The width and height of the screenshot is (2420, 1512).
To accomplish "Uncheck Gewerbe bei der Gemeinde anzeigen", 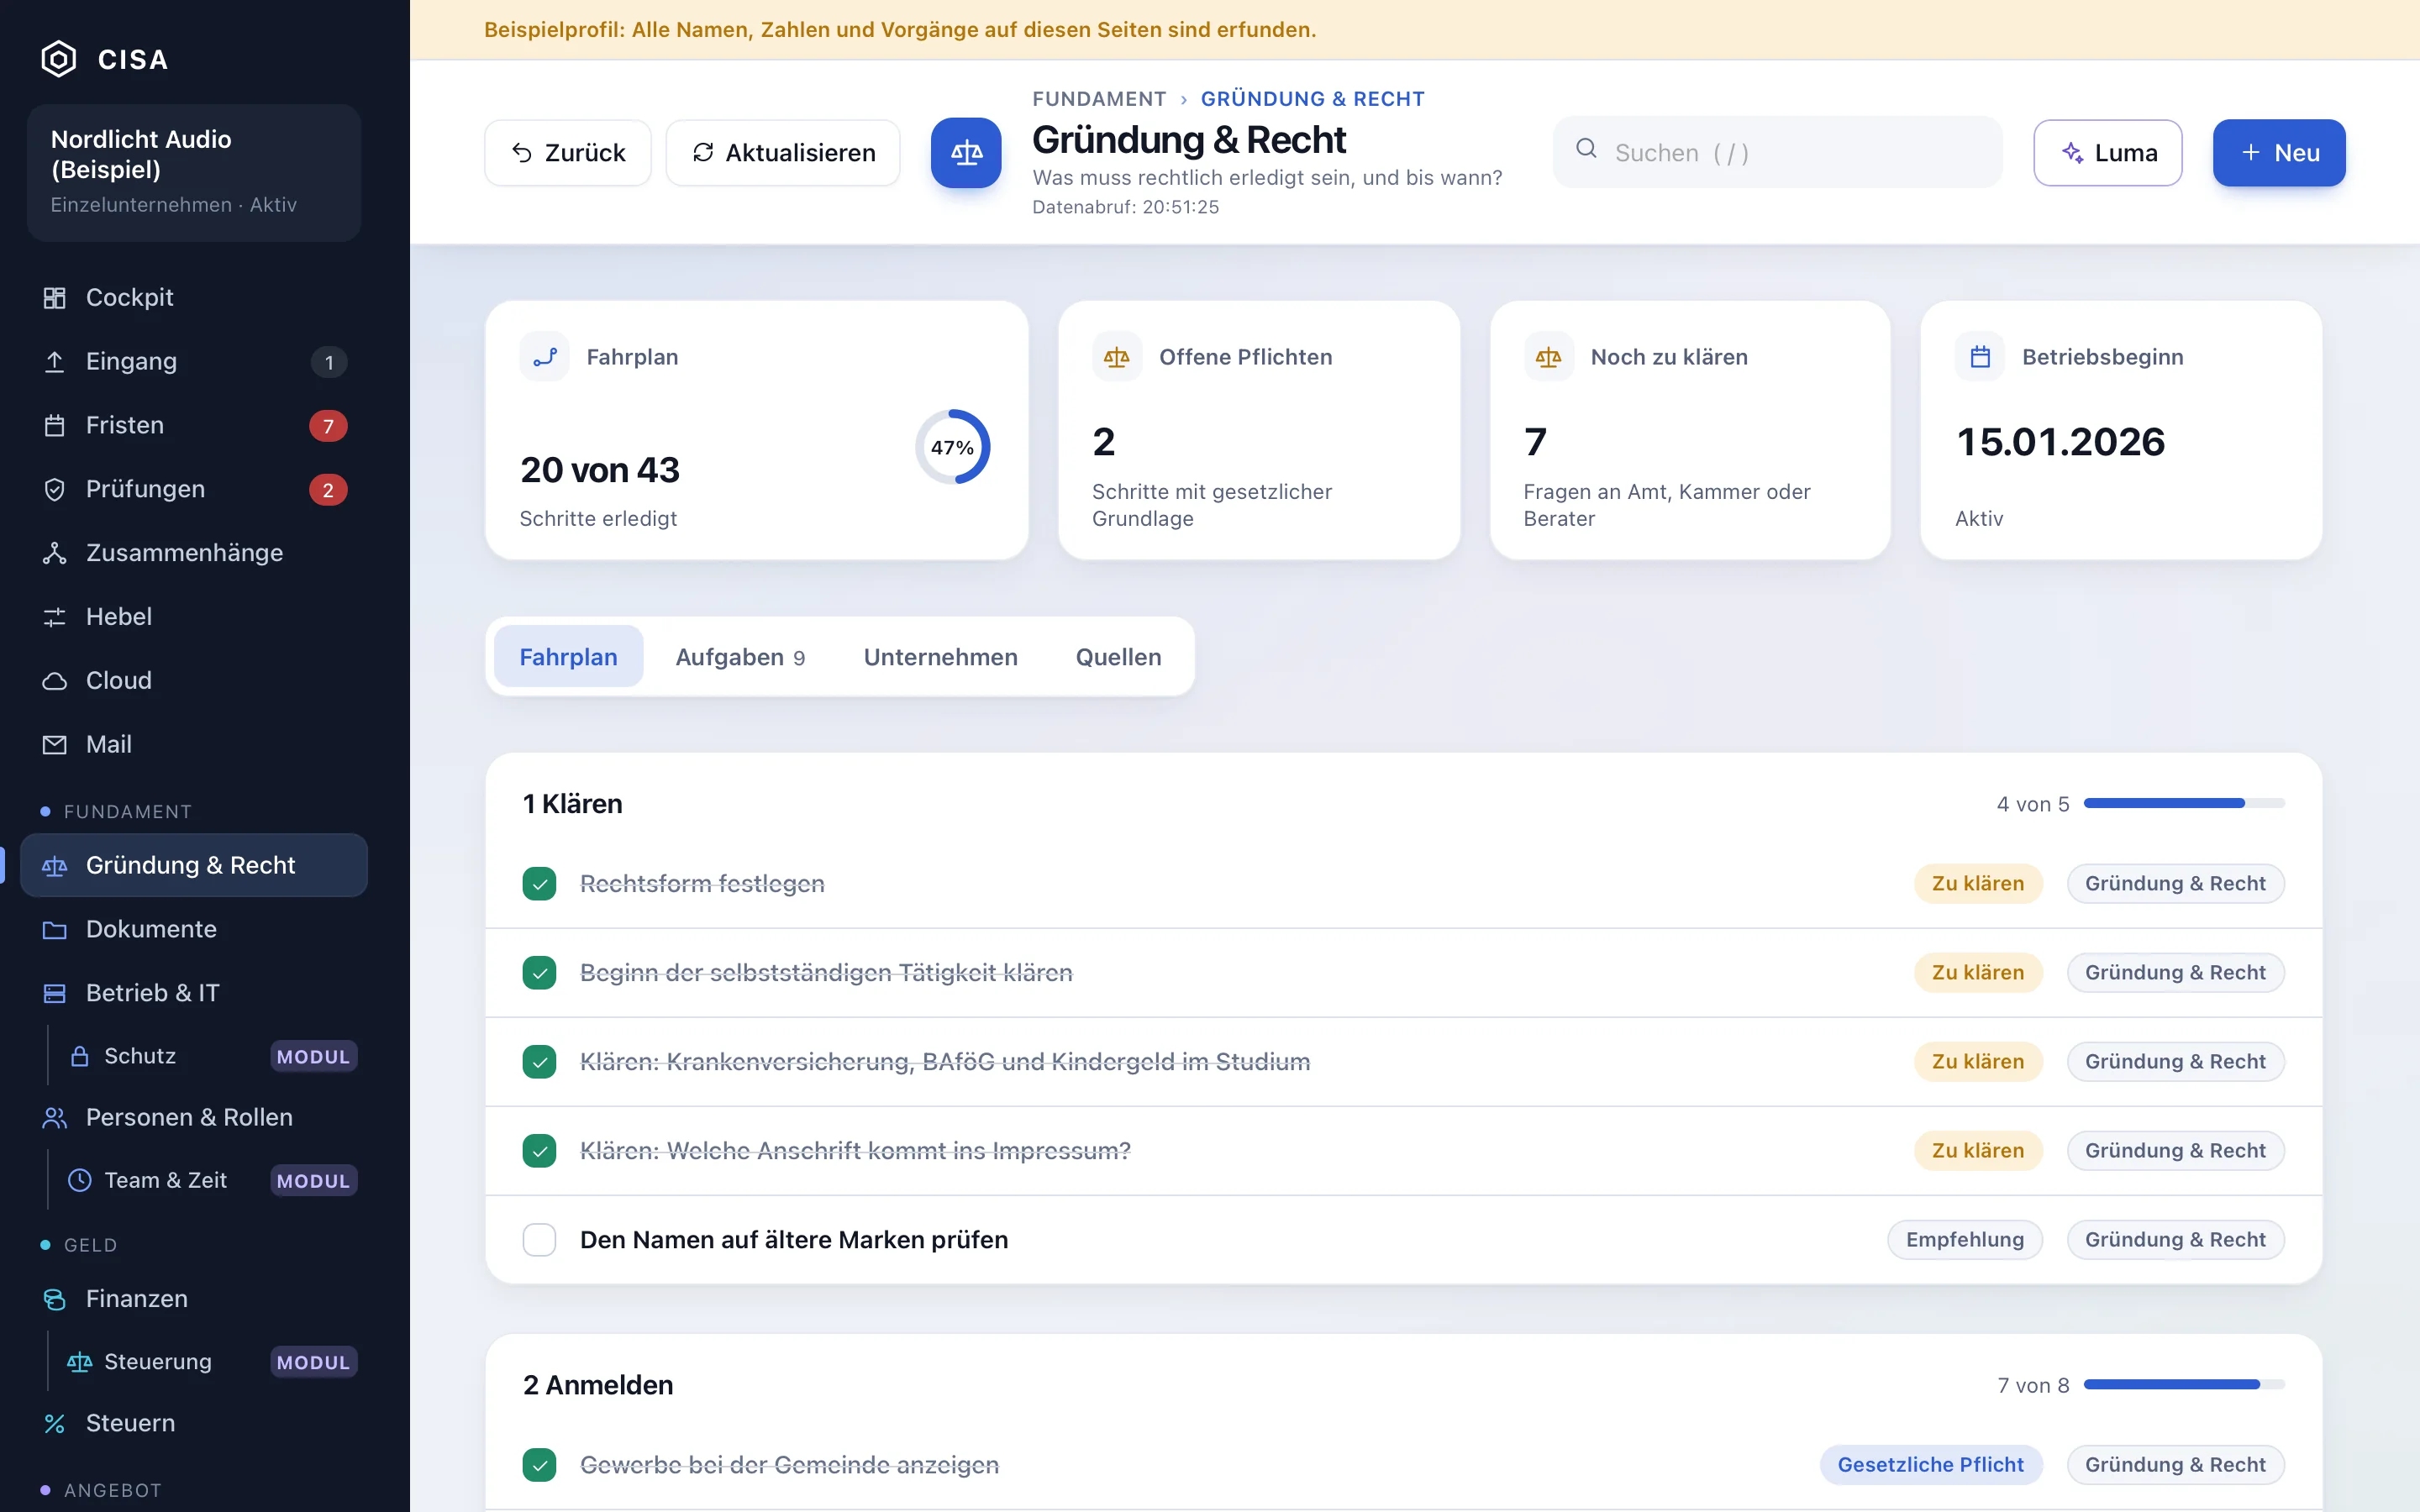I will pos(539,1465).
